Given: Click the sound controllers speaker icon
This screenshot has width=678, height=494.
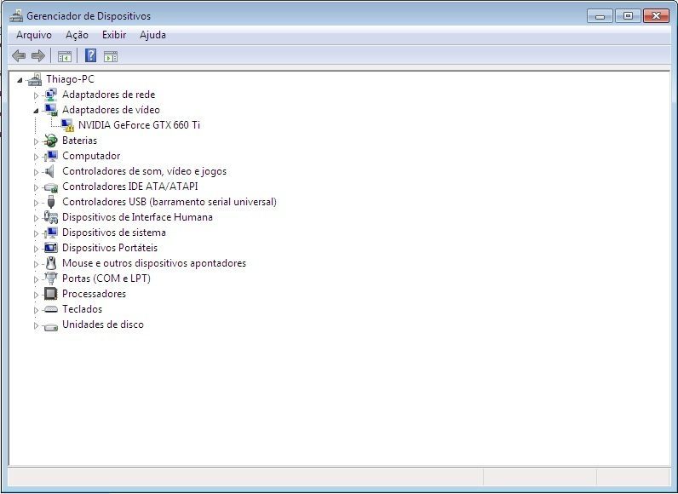Looking at the screenshot, I should point(50,171).
